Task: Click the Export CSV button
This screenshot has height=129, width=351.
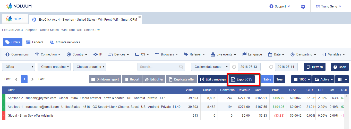Action: (242, 79)
